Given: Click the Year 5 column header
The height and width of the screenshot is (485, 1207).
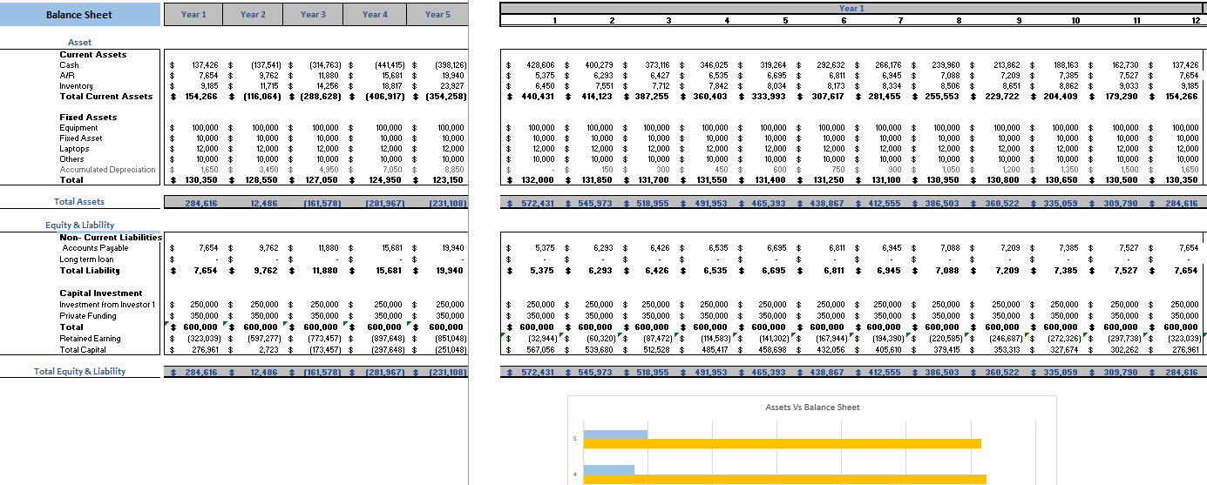Looking at the screenshot, I should point(437,14).
